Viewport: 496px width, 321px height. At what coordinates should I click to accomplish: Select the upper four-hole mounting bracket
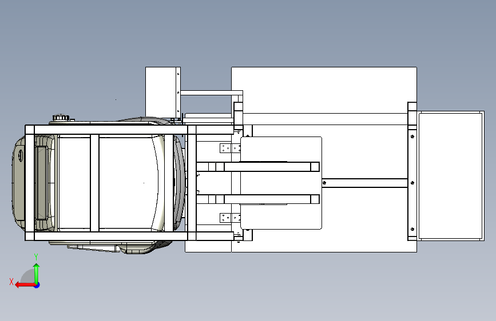[x=231, y=148]
